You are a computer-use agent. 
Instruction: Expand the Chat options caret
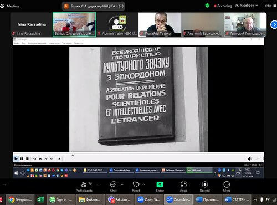122,184
